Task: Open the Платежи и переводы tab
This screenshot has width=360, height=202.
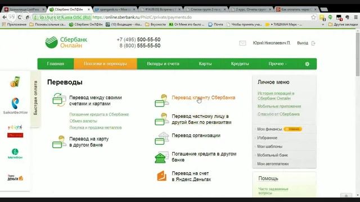Action: coord(105,64)
